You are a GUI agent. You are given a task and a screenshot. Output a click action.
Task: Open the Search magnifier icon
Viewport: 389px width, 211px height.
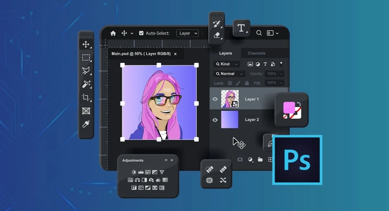coord(259,33)
